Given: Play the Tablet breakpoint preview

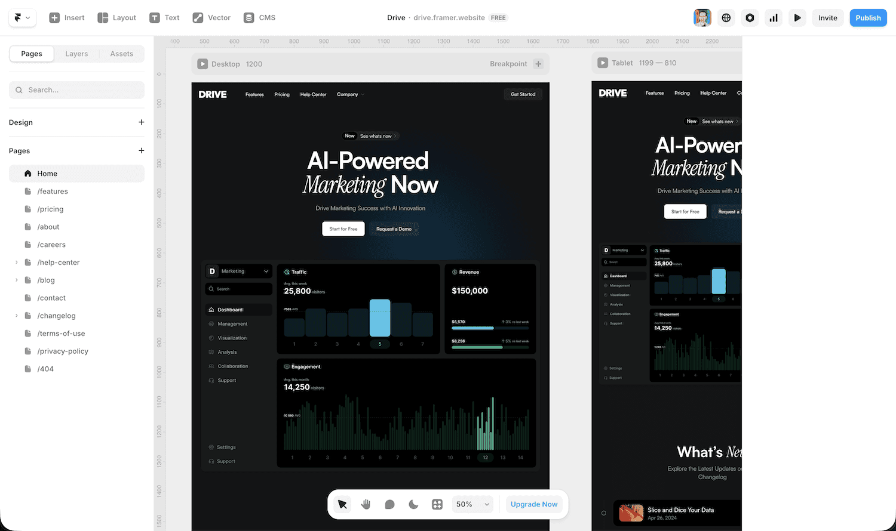Looking at the screenshot, I should 603,63.
